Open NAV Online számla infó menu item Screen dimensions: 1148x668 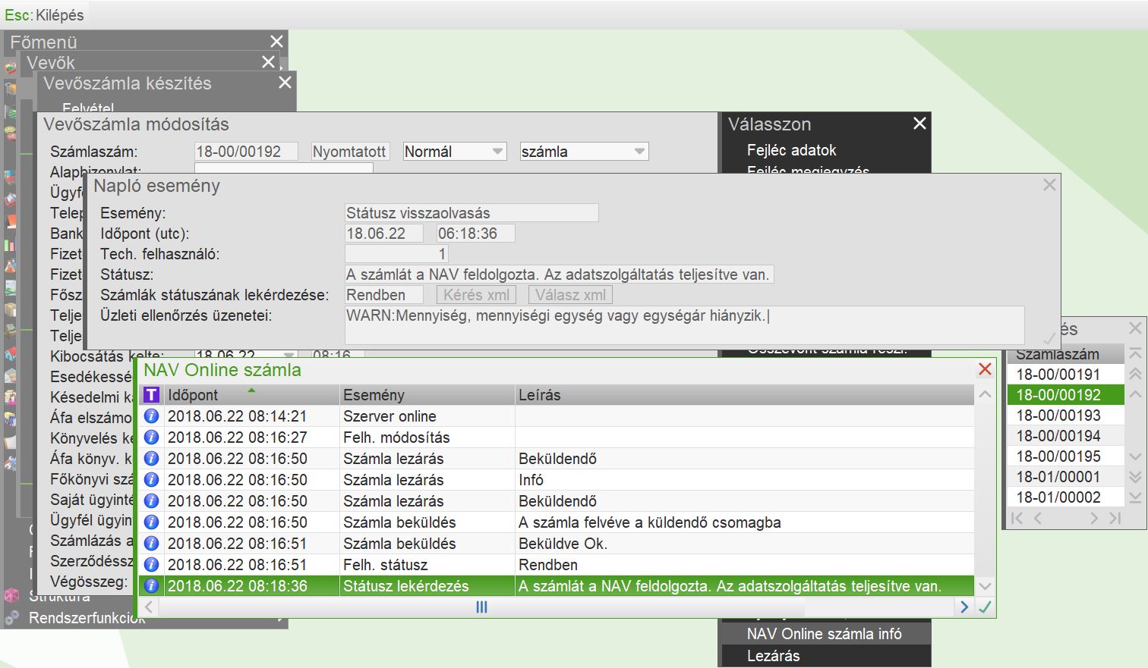click(825, 634)
